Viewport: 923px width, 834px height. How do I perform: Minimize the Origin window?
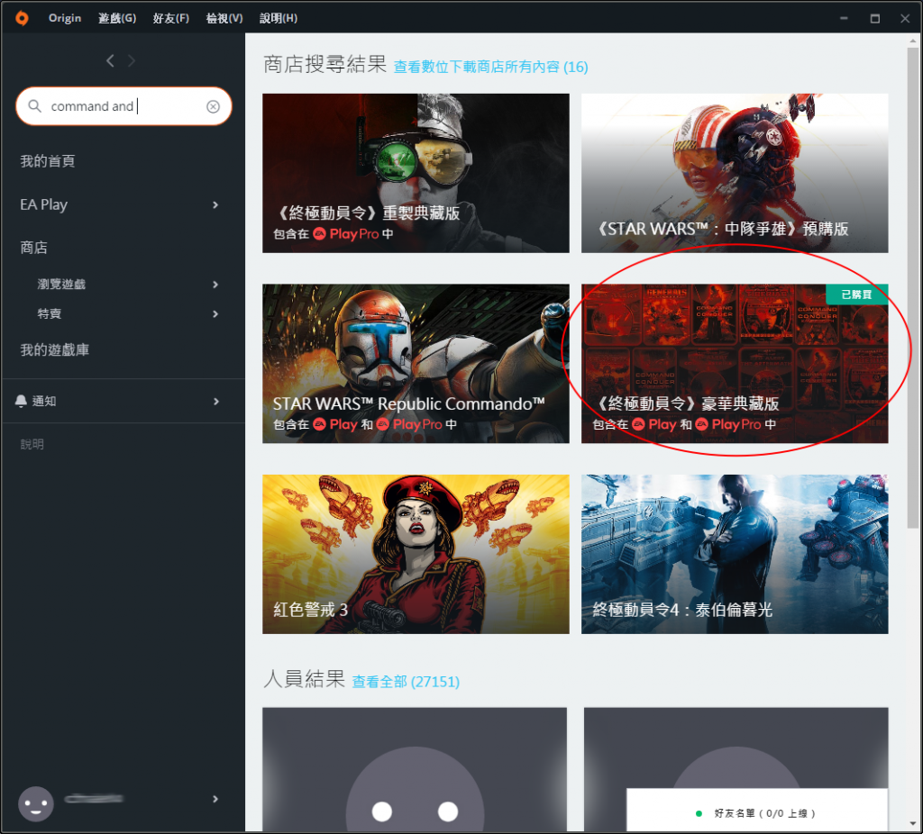point(844,18)
